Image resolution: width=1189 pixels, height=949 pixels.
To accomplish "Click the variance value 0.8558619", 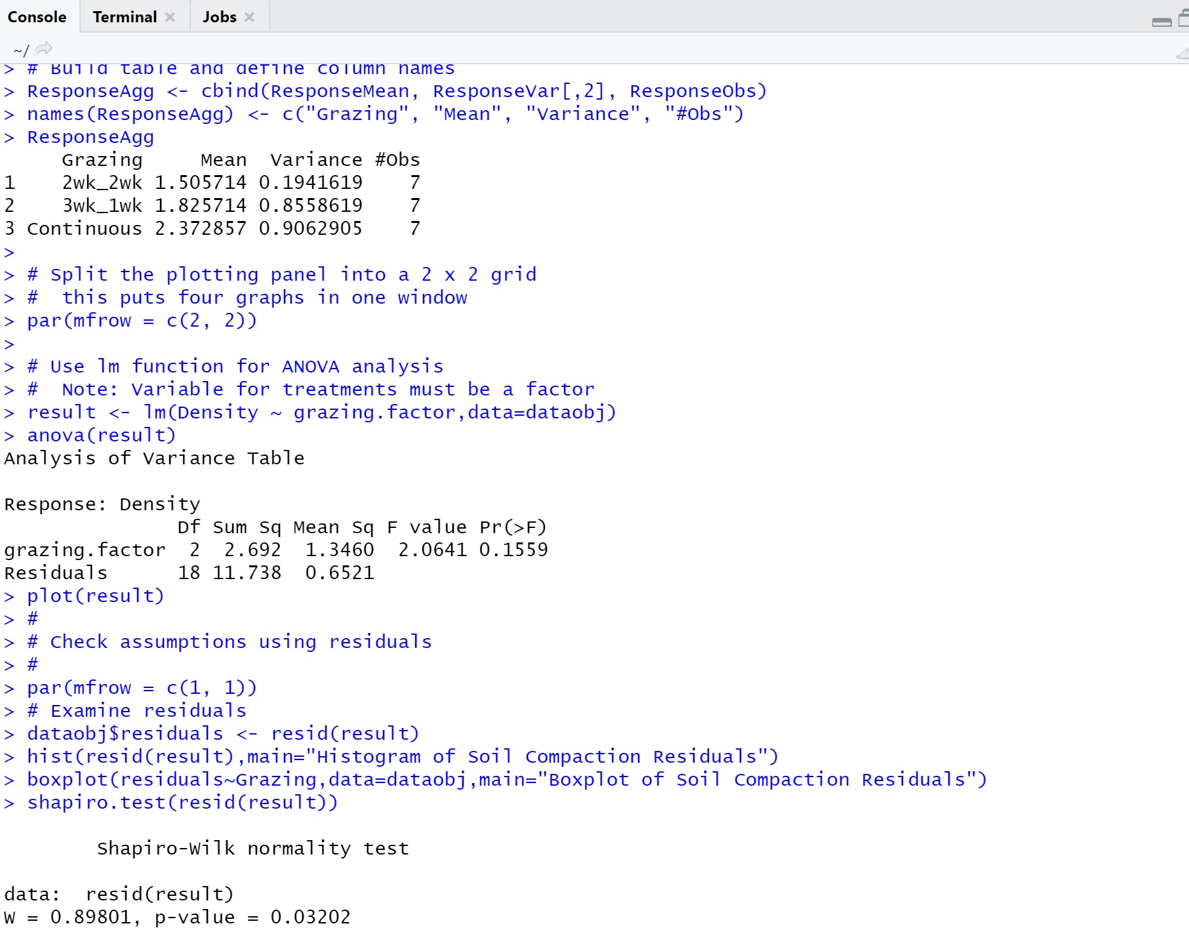I will [310, 206].
